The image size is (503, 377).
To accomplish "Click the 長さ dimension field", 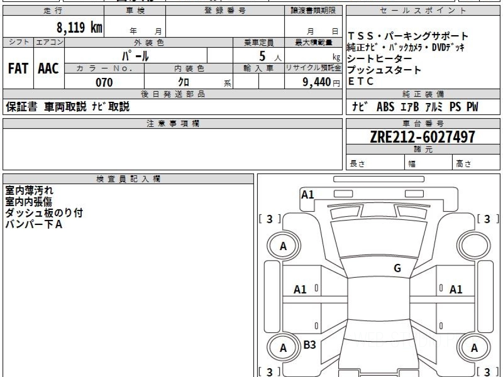I will click(376, 163).
